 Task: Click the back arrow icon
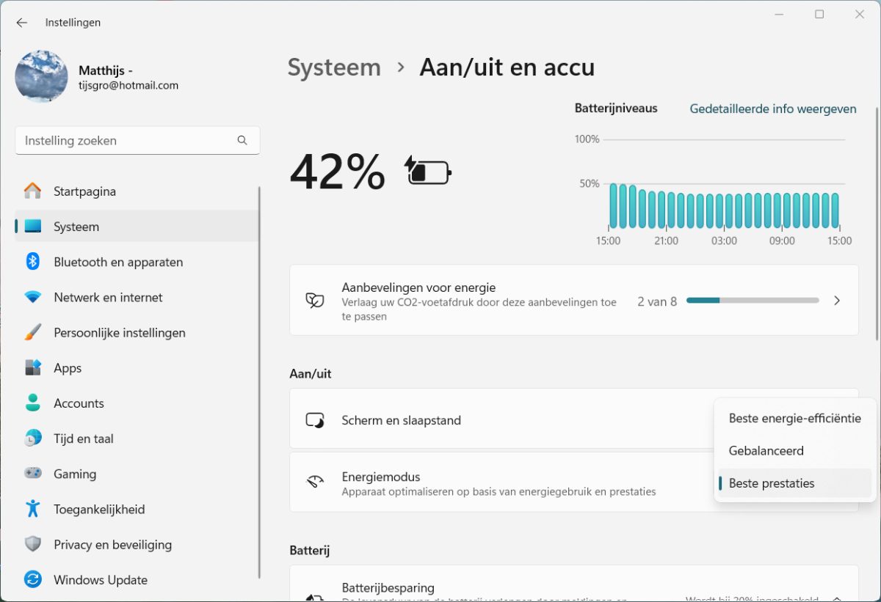22,23
